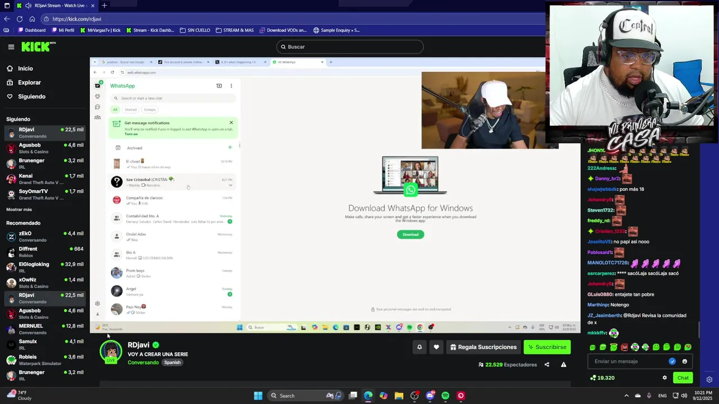
Task: Open xOwNz recommended channel
Action: pos(45,283)
